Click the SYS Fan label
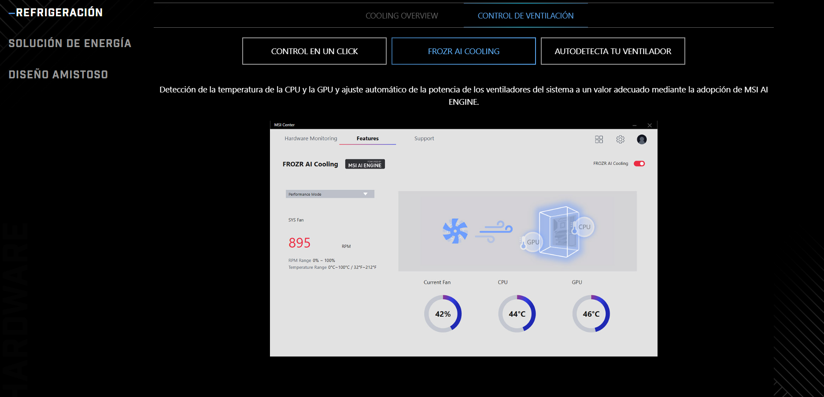Screen dimensions: 824x397 click(x=296, y=220)
